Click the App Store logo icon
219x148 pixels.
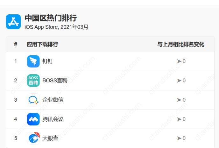13,22
